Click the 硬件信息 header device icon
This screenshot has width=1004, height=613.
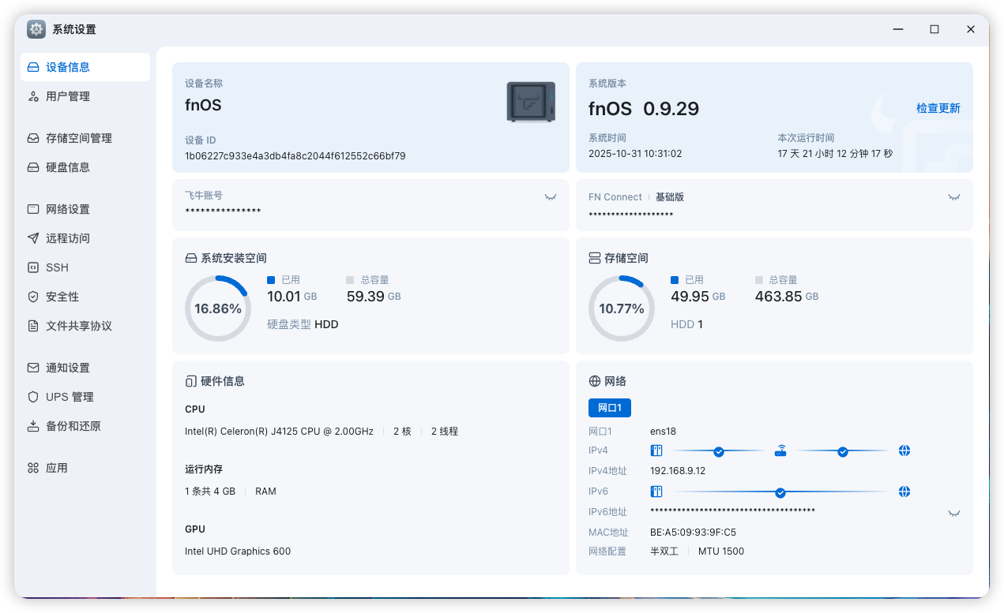[x=191, y=381]
